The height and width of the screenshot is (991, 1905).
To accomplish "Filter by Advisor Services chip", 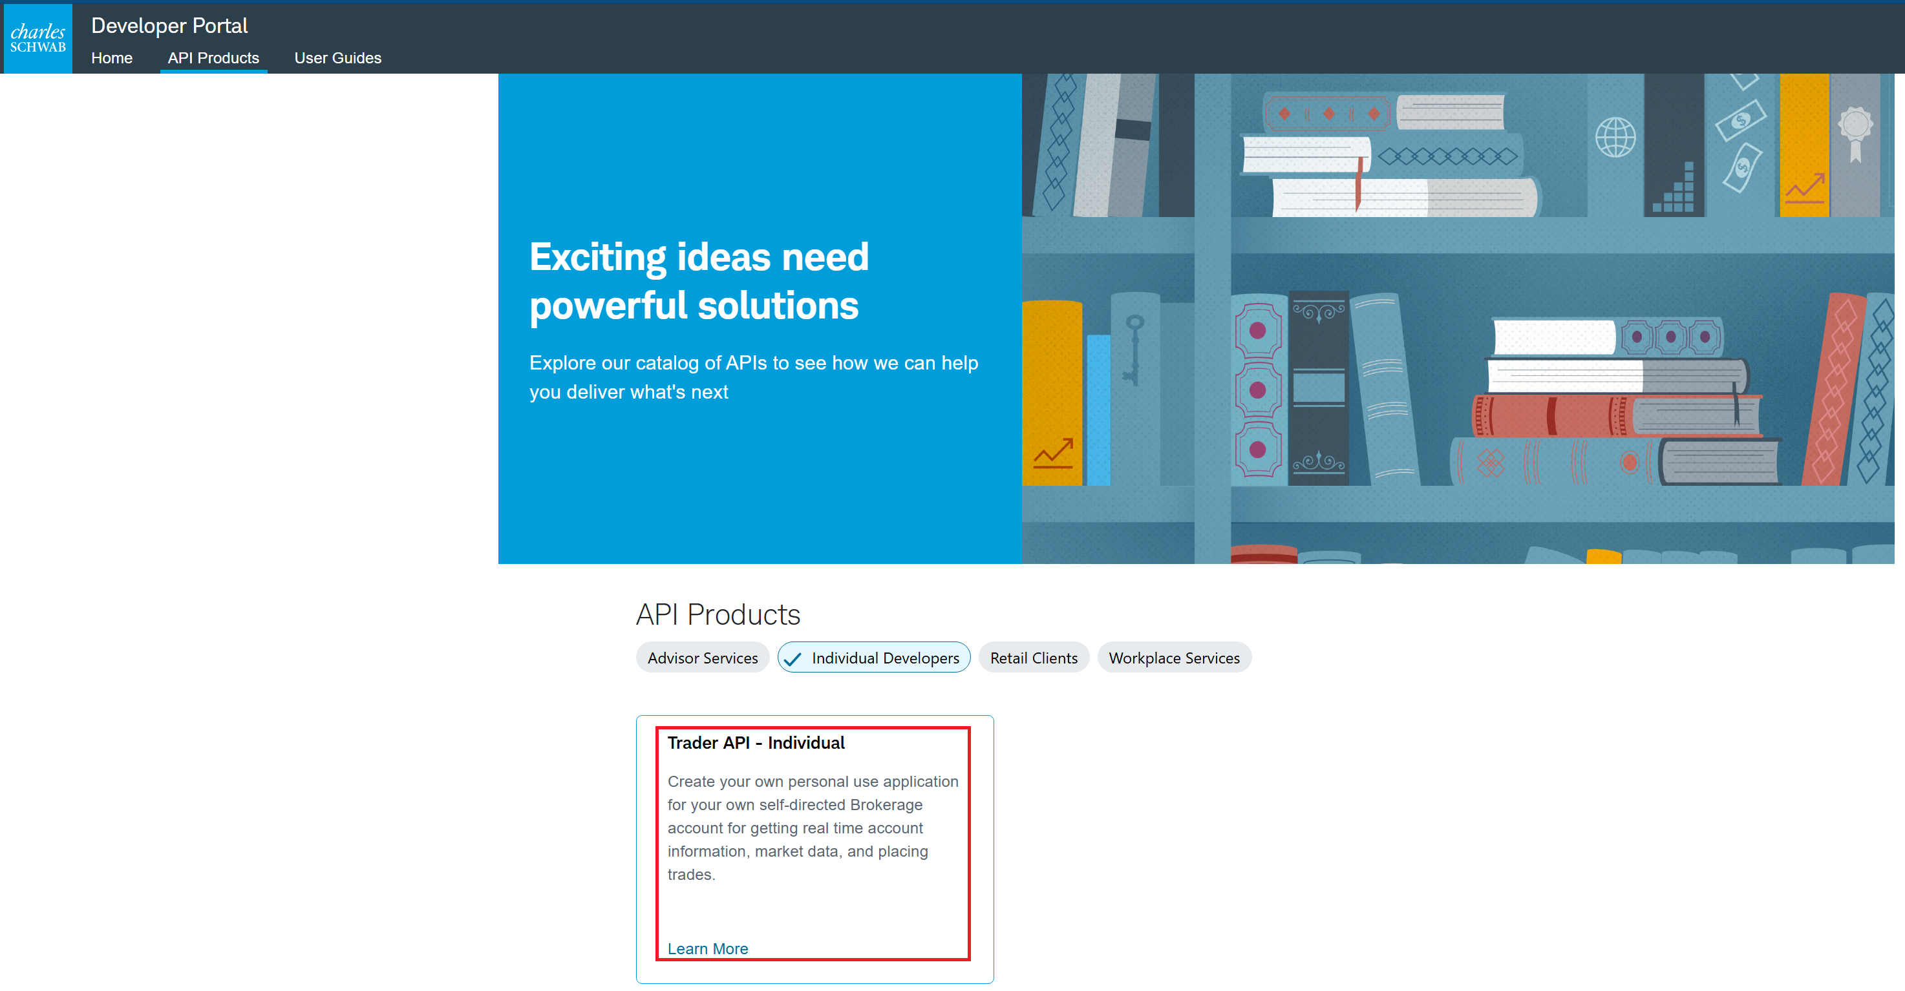I will point(703,657).
